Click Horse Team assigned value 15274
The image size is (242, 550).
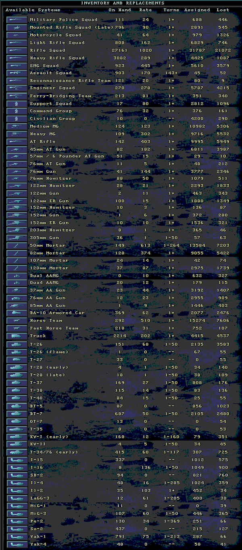pos(197,320)
